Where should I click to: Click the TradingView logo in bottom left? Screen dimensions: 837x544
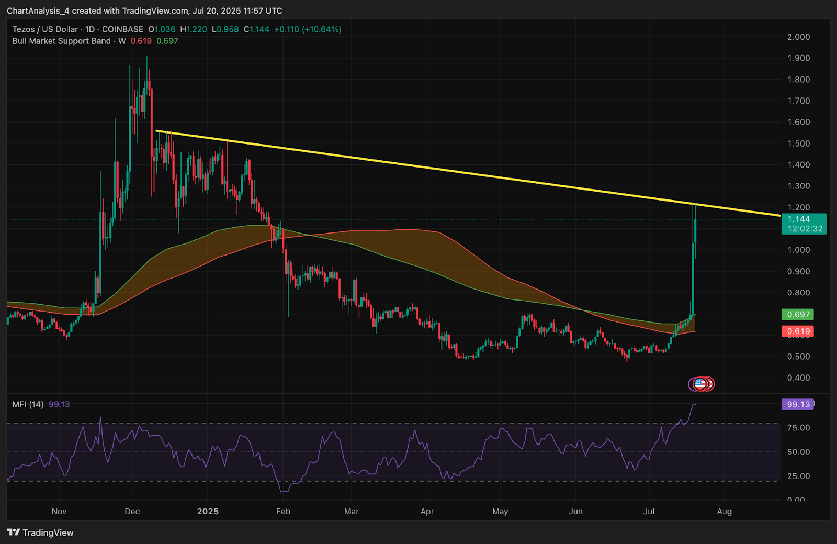click(x=40, y=532)
